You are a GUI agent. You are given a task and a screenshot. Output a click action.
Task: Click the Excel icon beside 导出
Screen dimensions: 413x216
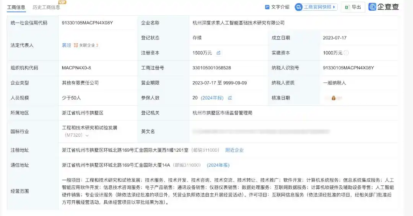(x=347, y=7)
